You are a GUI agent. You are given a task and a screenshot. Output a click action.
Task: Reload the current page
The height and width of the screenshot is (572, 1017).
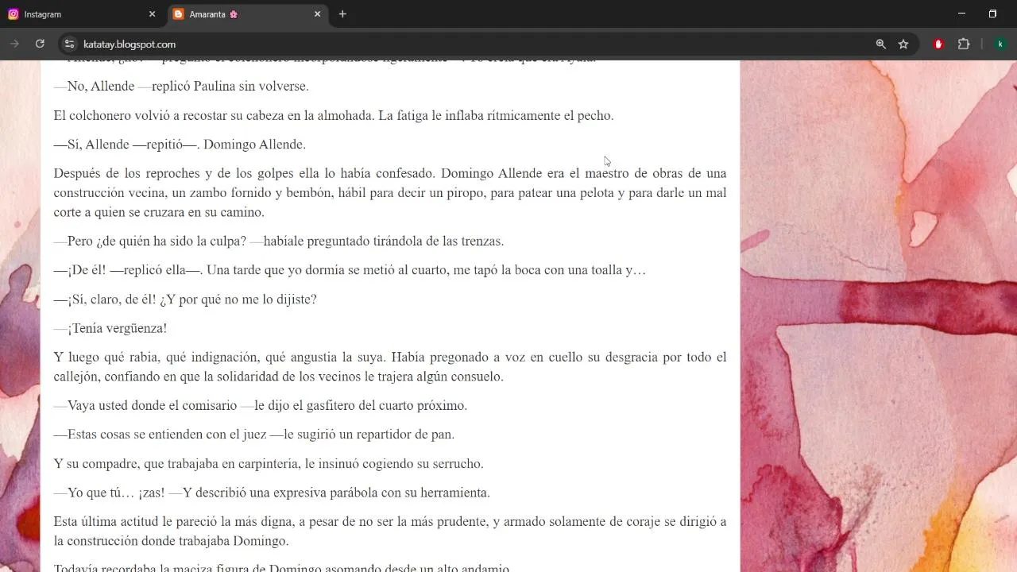click(40, 44)
